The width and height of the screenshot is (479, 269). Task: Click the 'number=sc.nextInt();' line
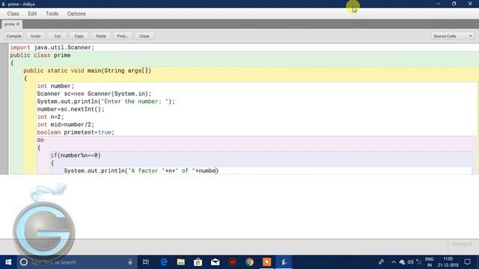pos(70,109)
